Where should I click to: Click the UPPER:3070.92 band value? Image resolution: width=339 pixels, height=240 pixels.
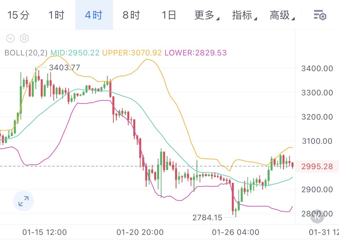coord(132,53)
